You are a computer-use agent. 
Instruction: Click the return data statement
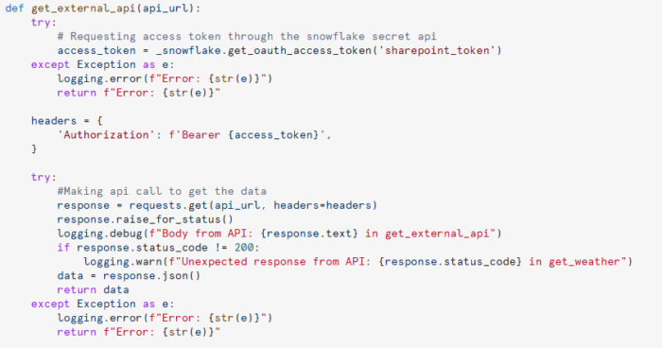coord(94,290)
